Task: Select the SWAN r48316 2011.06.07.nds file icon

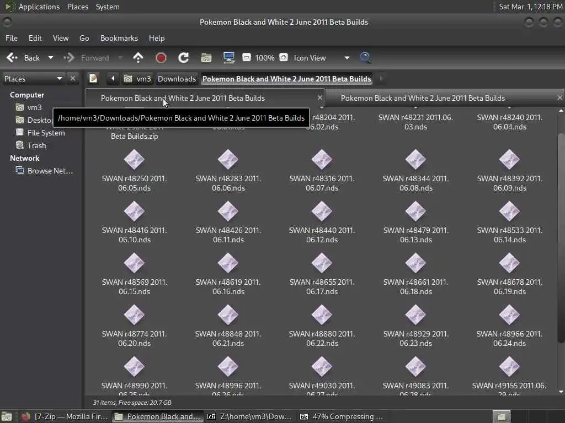Action: tap(322, 159)
